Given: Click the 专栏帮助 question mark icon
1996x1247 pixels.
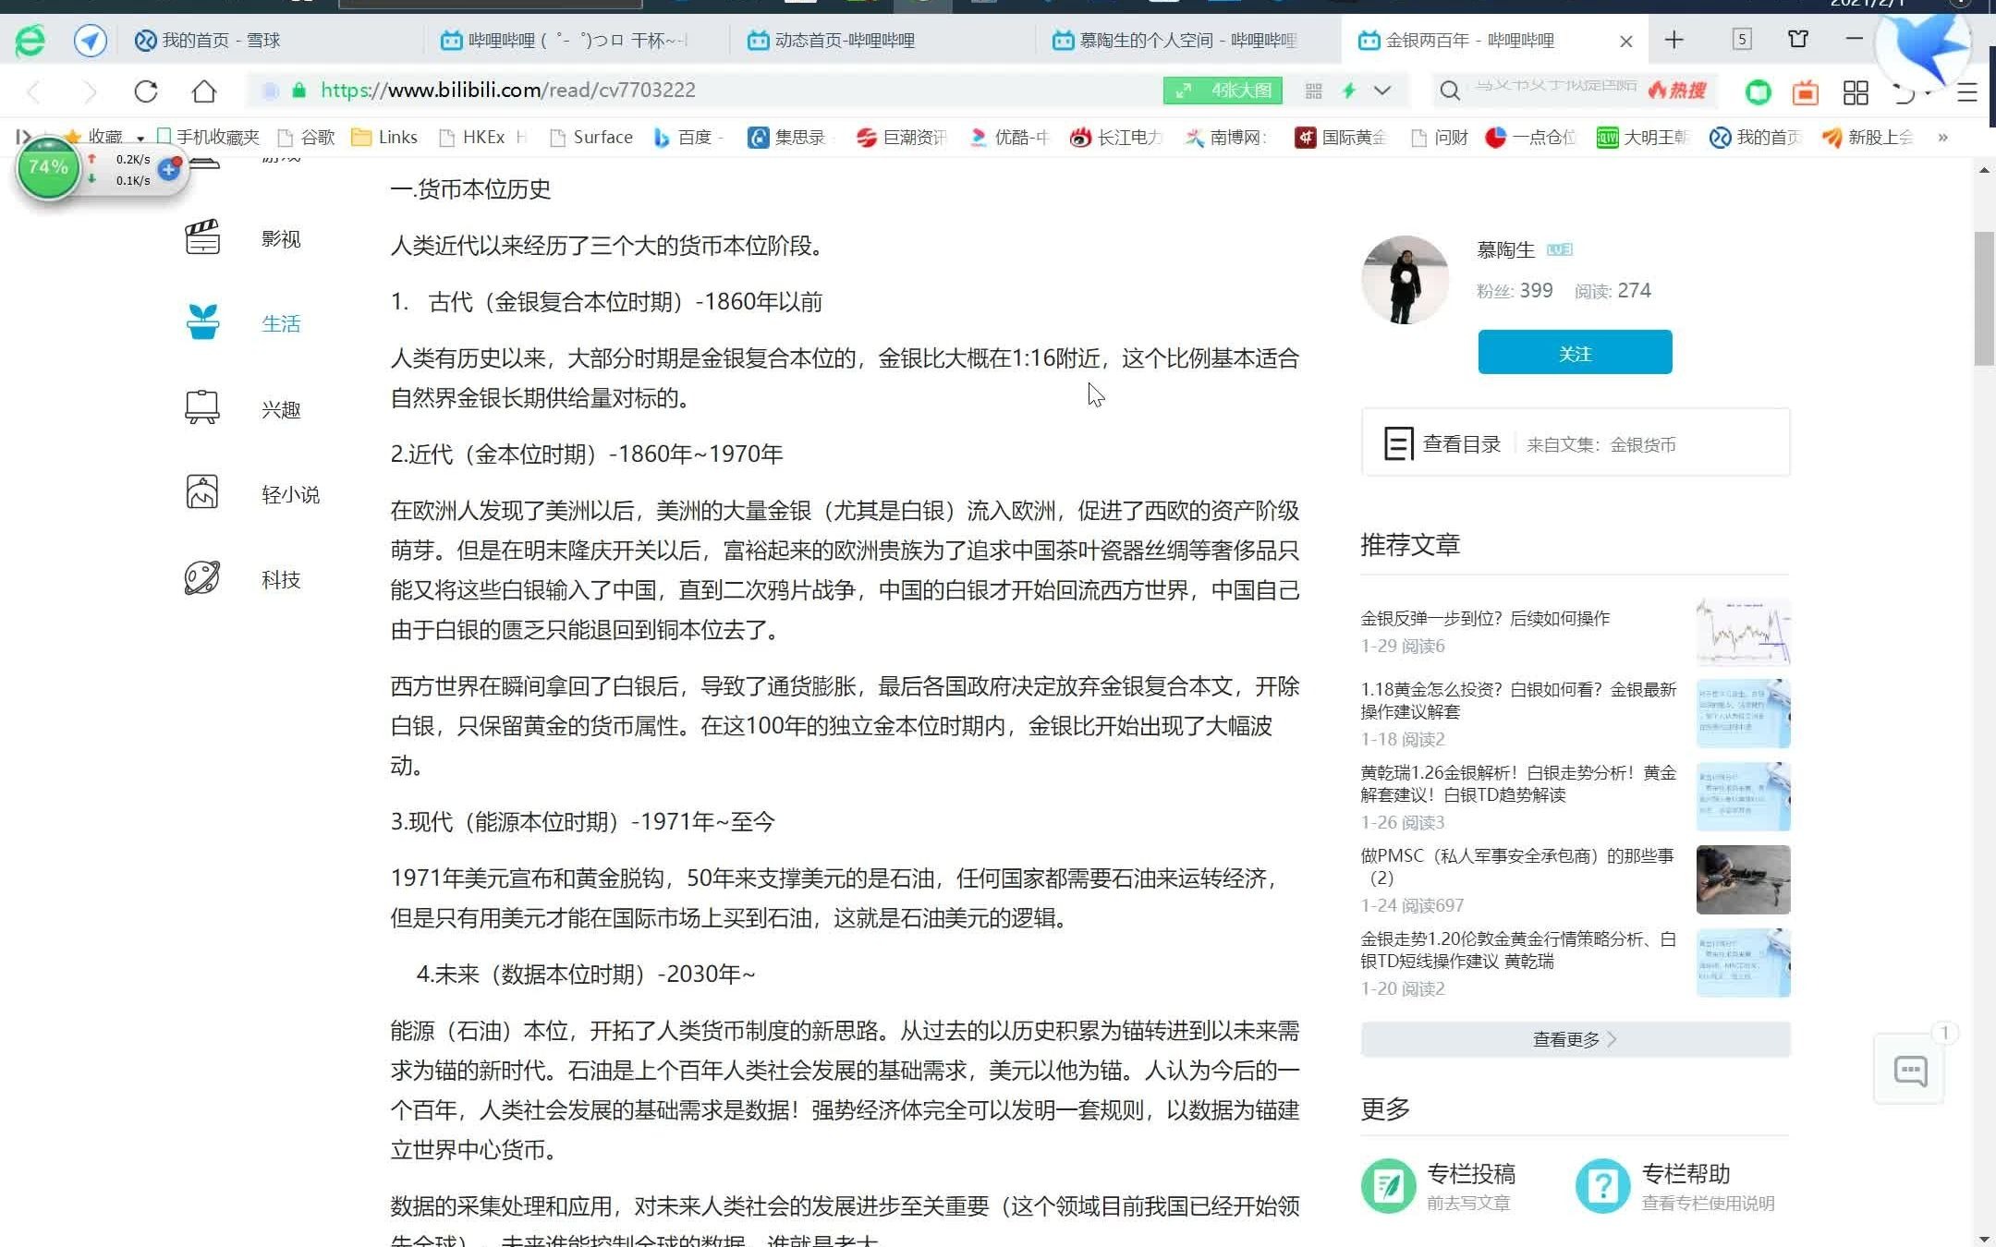Looking at the screenshot, I should coord(1603,1186).
